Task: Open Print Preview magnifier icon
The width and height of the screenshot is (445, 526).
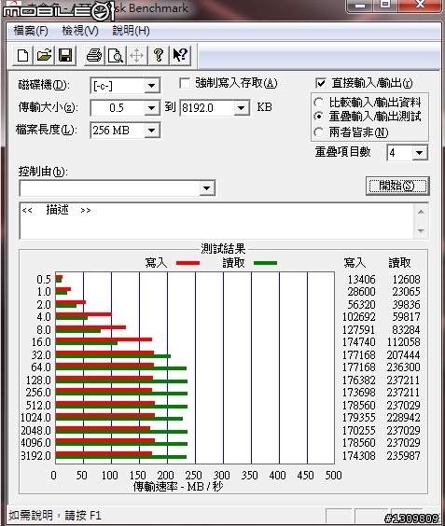Action: [116, 56]
